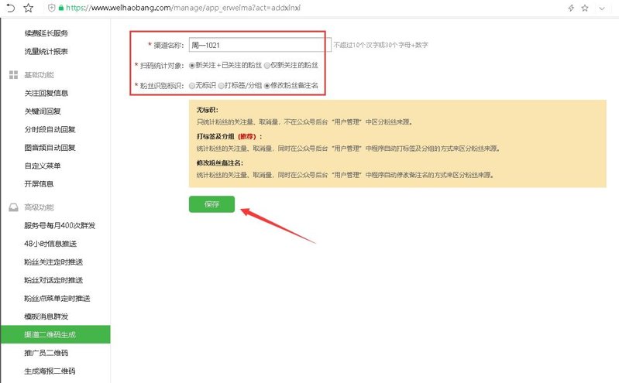Click the browser back/undo arrow icon
The height and width of the screenshot is (383, 619).
11,8
